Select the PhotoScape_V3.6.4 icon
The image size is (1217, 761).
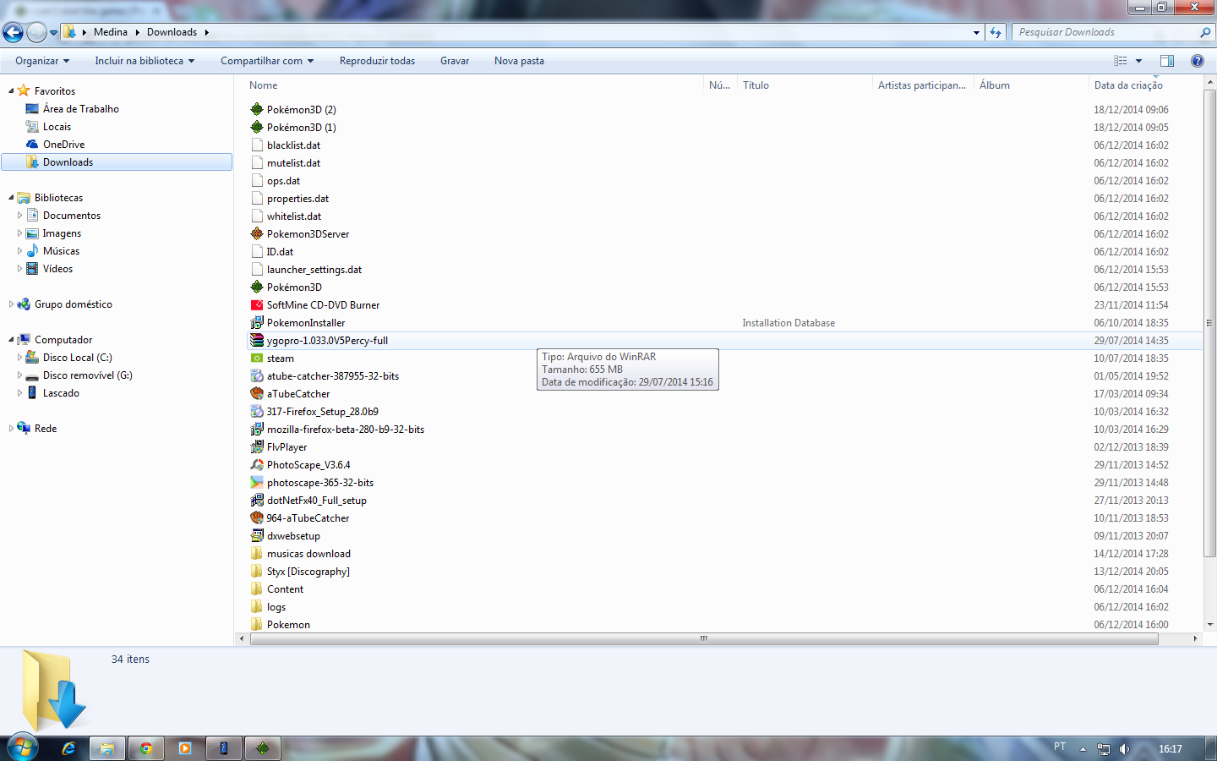257,464
